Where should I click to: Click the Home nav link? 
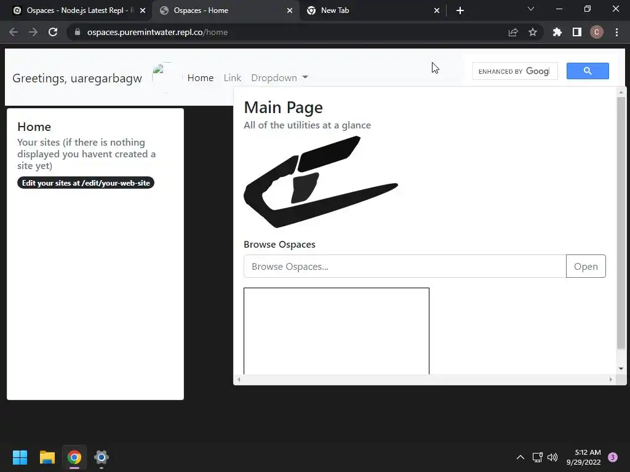pyautogui.click(x=201, y=78)
